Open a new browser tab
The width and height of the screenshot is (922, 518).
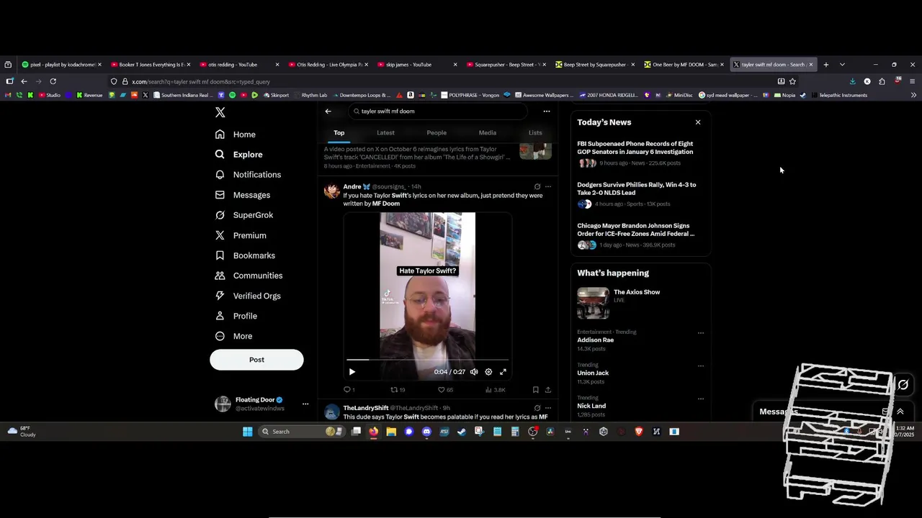[826, 65]
